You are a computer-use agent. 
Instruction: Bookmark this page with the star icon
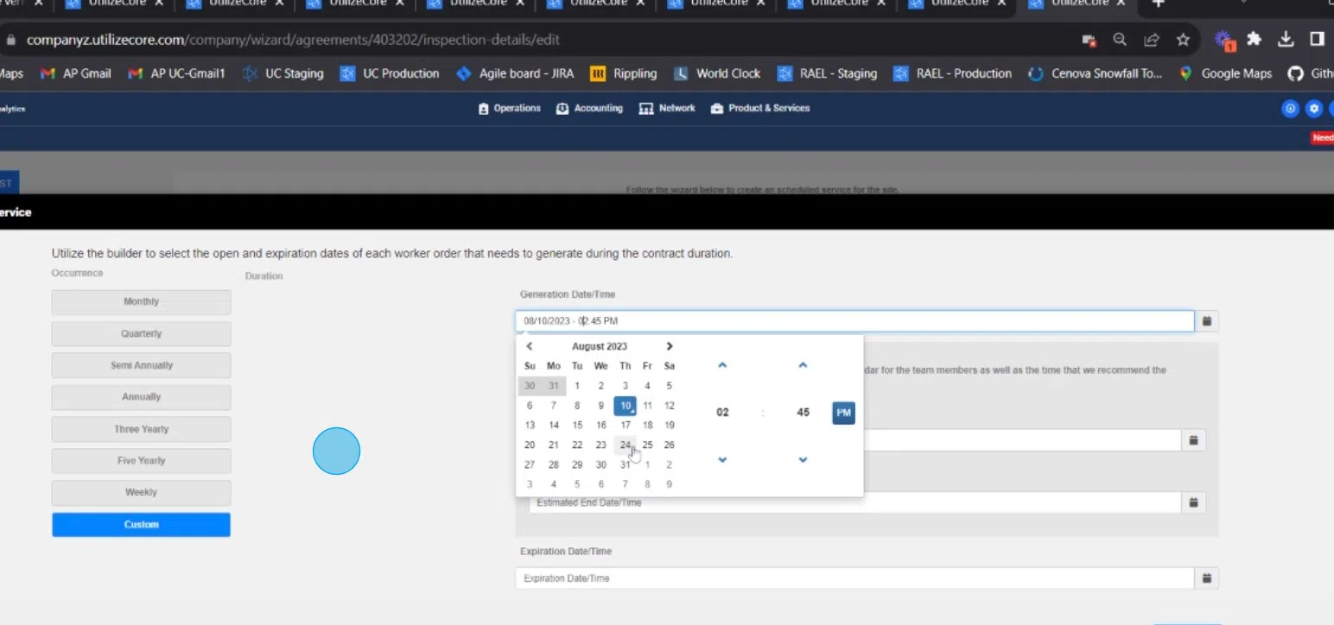pos(1183,40)
